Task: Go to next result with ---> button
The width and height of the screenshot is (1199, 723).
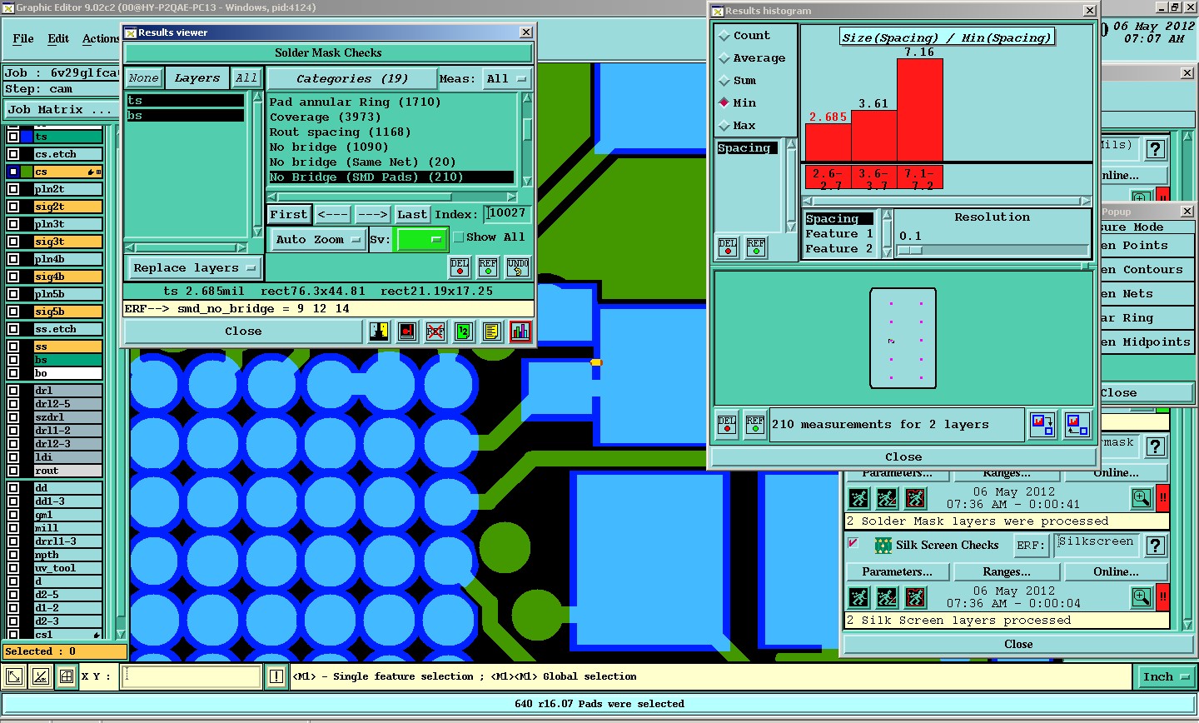Action: point(372,214)
